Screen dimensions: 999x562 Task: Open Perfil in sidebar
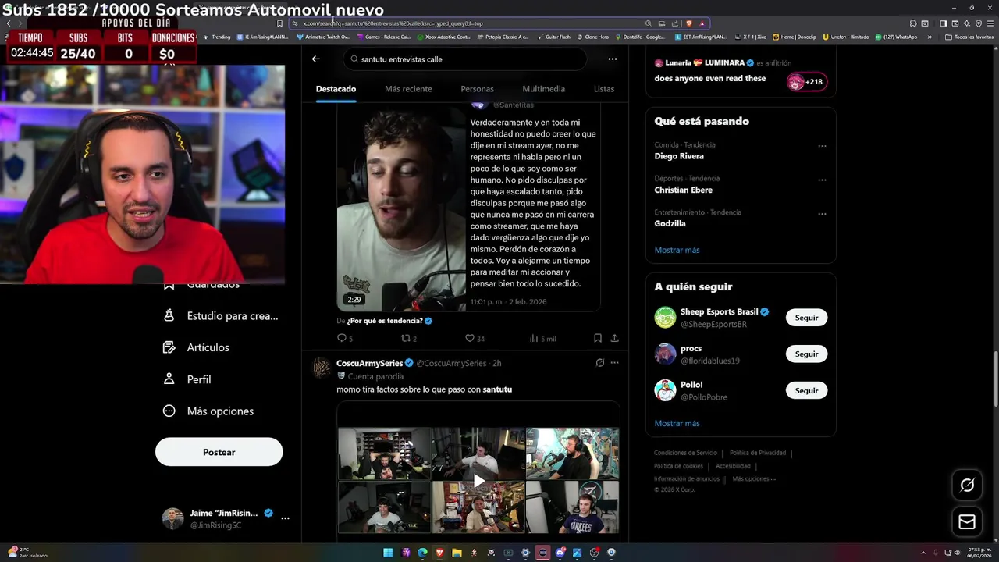pos(187,379)
